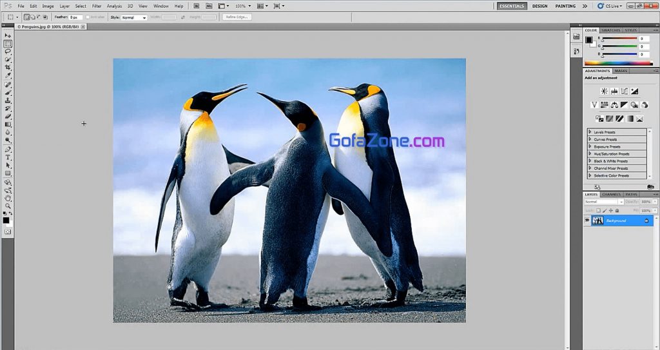Add a Curves adjustment
This screenshot has height=350, width=660.
624,91
